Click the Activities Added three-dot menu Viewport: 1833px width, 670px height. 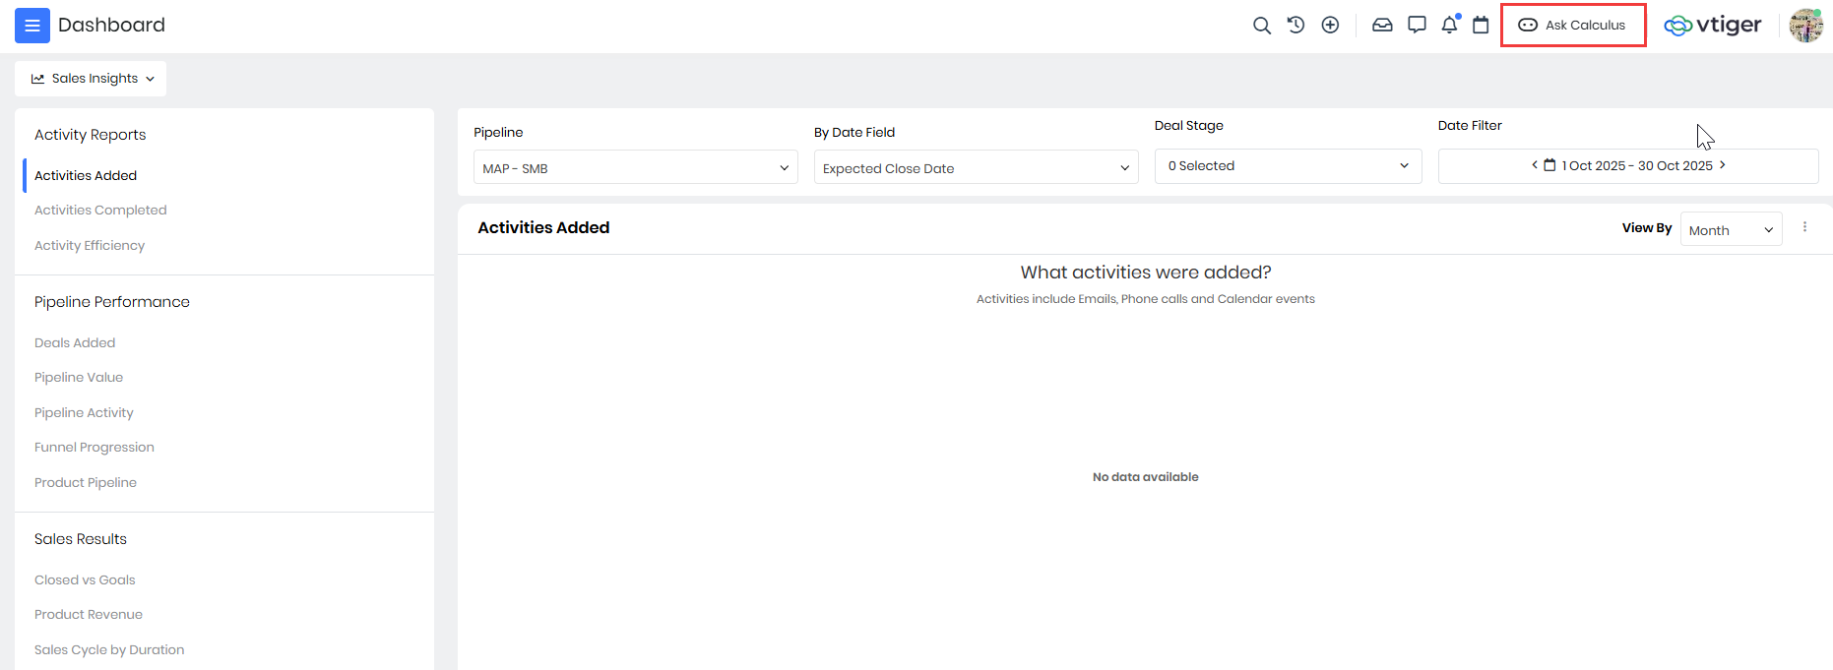pos(1804,227)
